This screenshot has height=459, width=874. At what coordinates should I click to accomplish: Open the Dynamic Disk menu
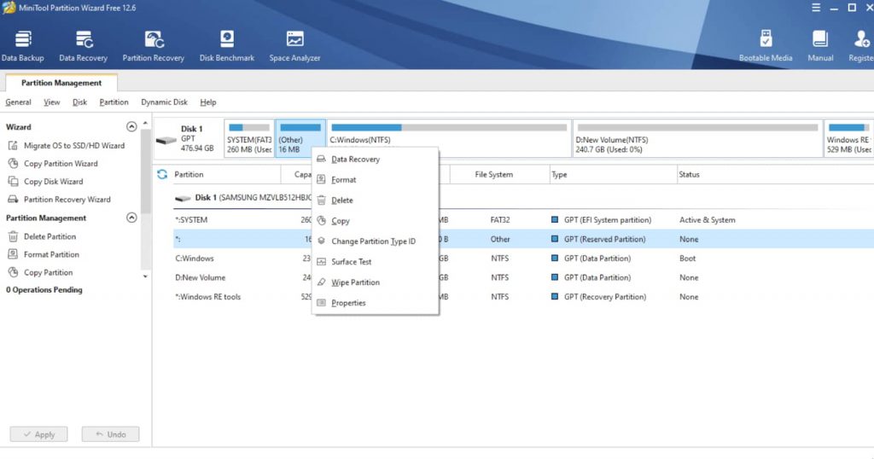[165, 102]
